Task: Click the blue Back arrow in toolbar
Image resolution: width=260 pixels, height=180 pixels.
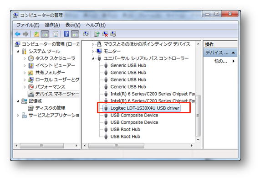Action: [x=18, y=34]
